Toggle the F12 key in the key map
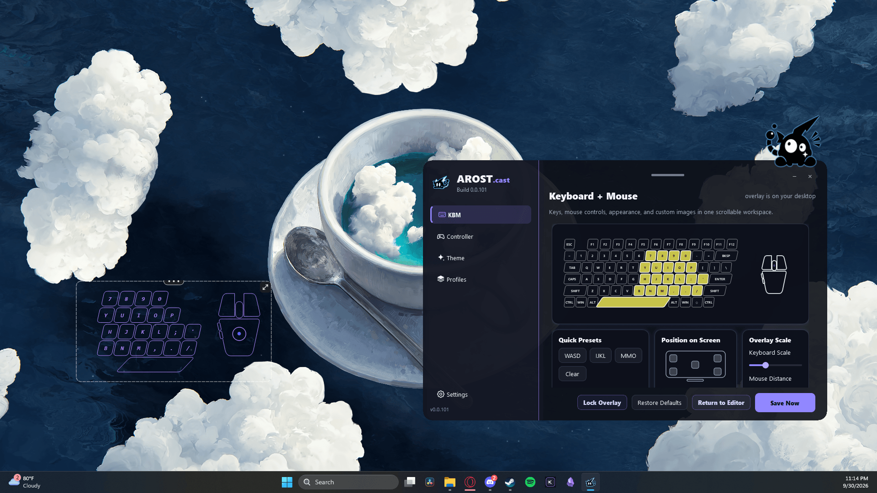The width and height of the screenshot is (877, 493). pos(731,244)
